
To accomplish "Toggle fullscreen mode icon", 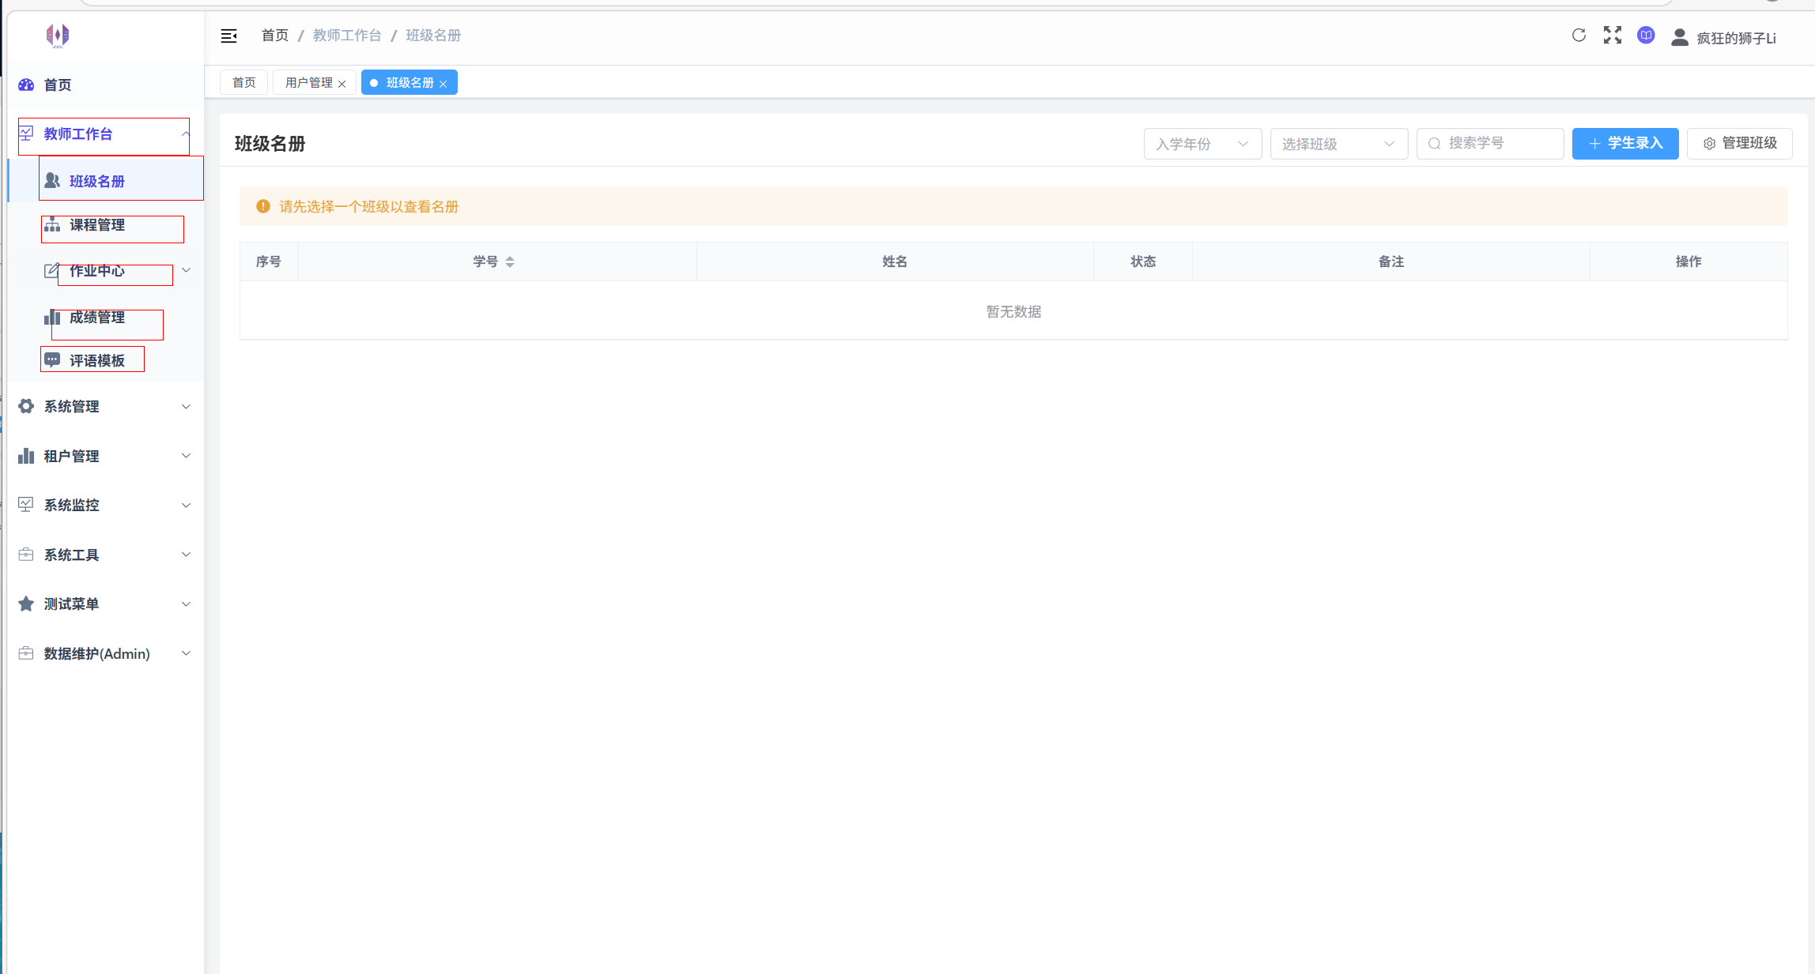I will (x=1613, y=36).
